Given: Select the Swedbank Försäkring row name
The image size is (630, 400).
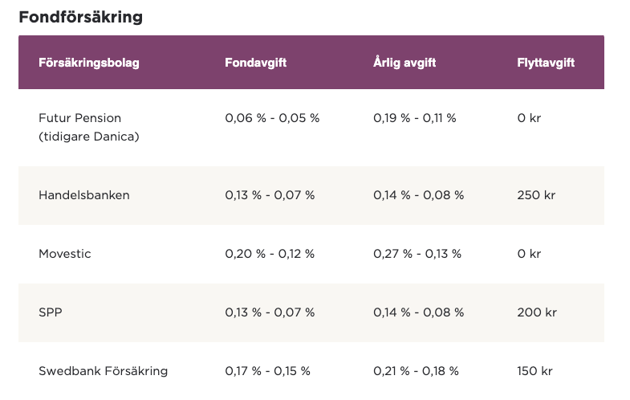Looking at the screenshot, I should (x=104, y=371).
